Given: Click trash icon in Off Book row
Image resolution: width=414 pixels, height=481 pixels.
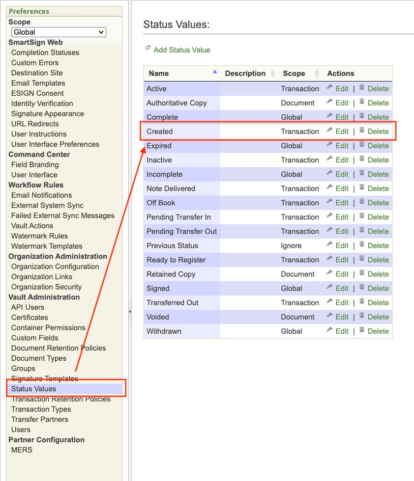Looking at the screenshot, I should (362, 201).
